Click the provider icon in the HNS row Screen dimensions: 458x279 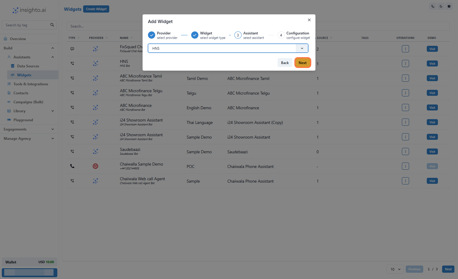(x=95, y=63)
